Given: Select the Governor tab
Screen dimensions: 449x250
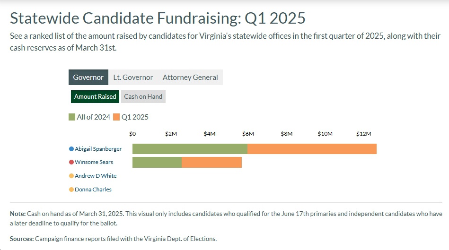Looking at the screenshot, I should [88, 78].
